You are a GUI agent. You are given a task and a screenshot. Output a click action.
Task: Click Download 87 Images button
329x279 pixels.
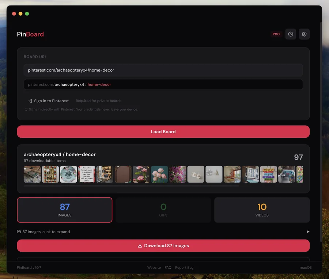click(163, 246)
